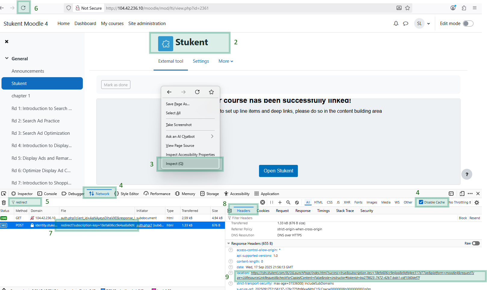Close the developer tools panel
The image size is (487, 290).
pos(478,194)
